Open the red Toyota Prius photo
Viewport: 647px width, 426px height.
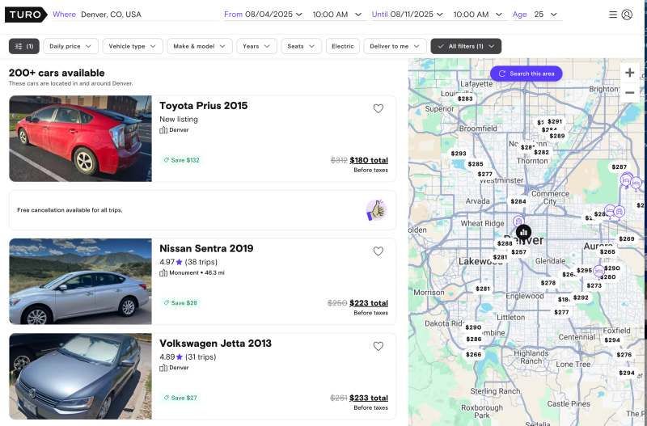(x=80, y=138)
